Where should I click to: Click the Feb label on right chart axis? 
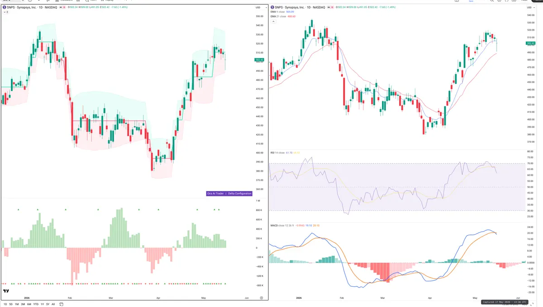tap(342, 298)
